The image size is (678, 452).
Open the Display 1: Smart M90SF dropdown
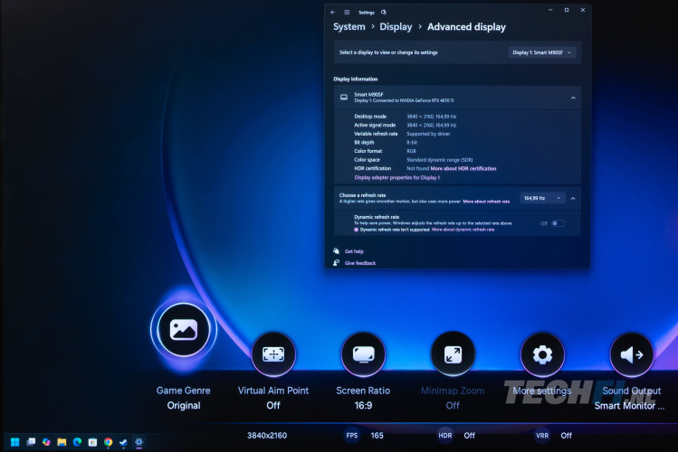542,52
